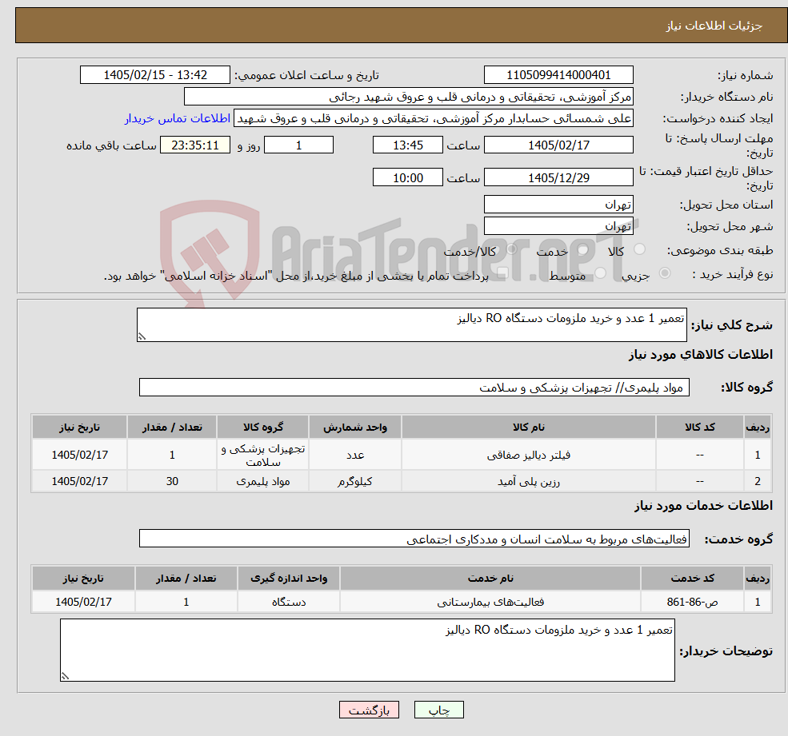Click the need number field 1105099414000401
The height and width of the screenshot is (736, 788).
558,75
